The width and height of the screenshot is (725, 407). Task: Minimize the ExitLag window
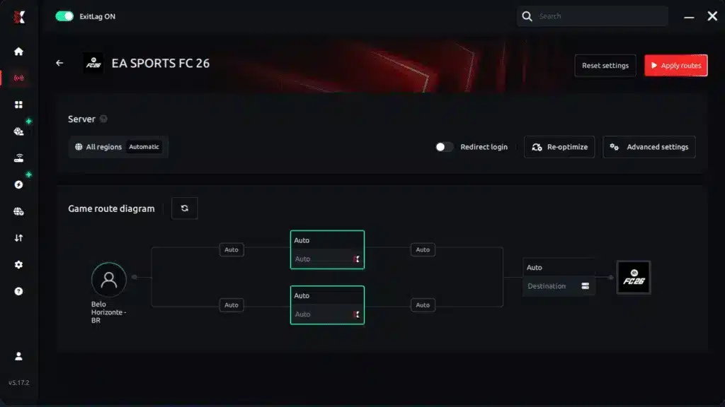coord(689,17)
